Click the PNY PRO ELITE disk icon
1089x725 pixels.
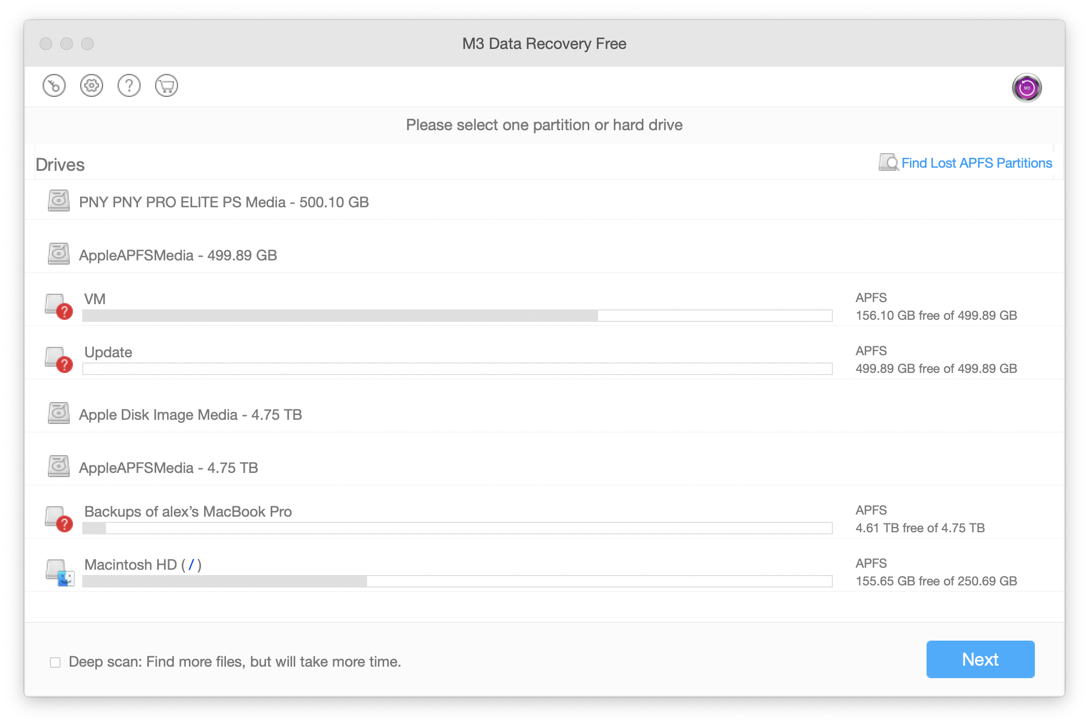[x=59, y=201]
